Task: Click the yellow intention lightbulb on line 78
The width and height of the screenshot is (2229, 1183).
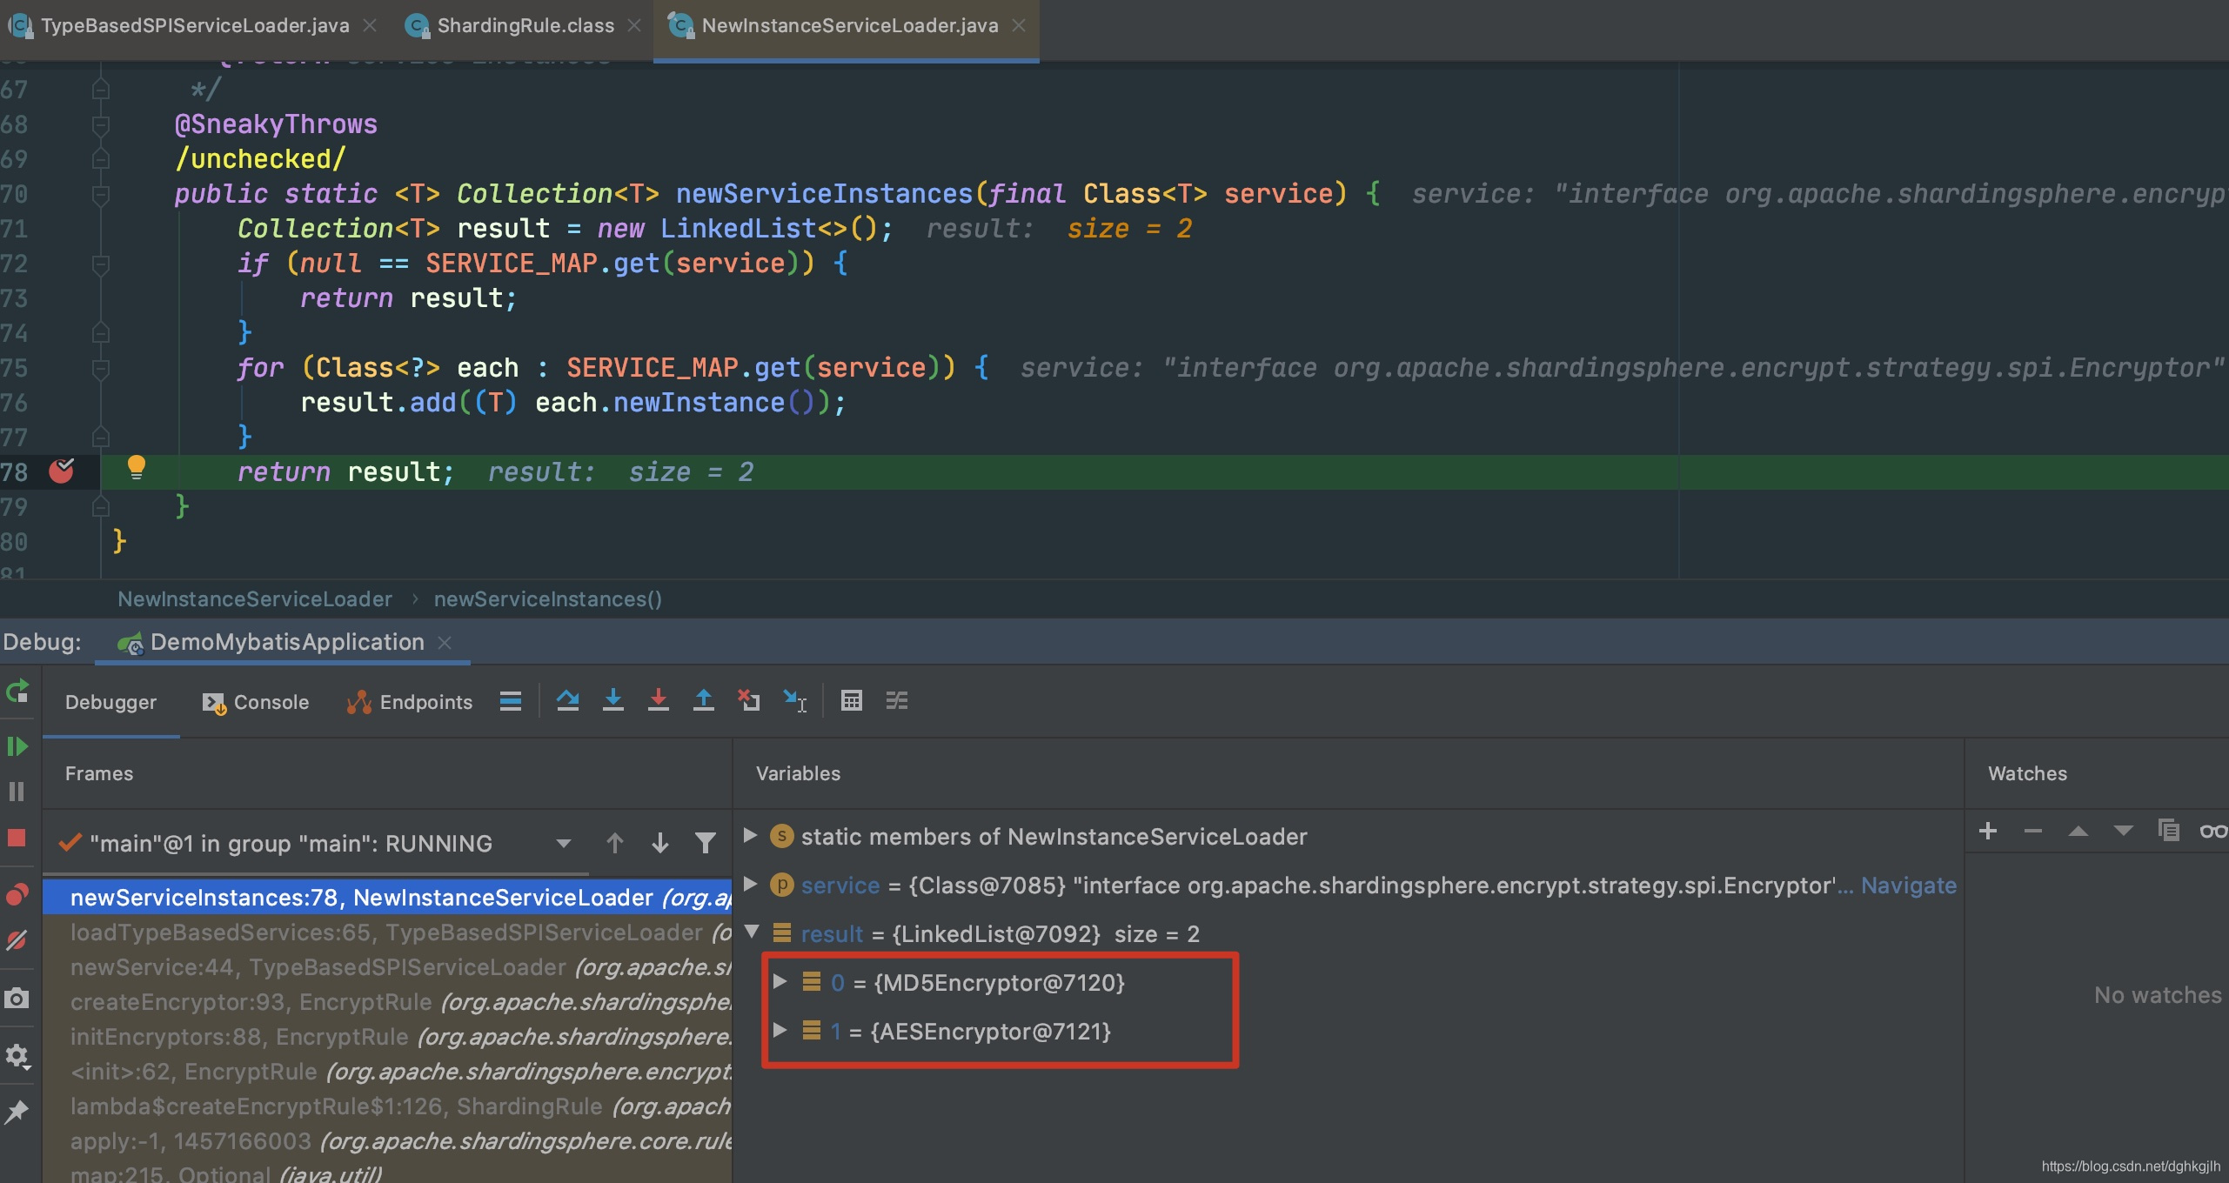Action: (x=137, y=468)
